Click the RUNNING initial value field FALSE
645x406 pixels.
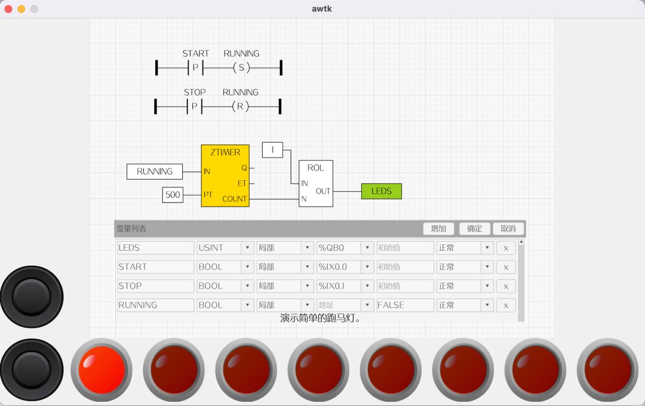pyautogui.click(x=405, y=305)
